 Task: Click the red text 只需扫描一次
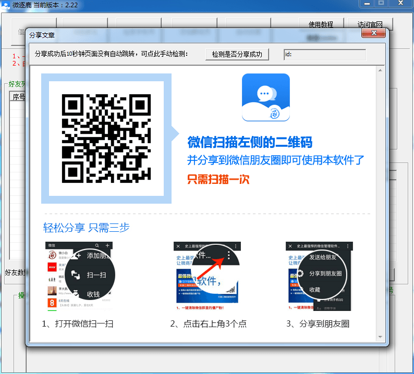(x=218, y=179)
